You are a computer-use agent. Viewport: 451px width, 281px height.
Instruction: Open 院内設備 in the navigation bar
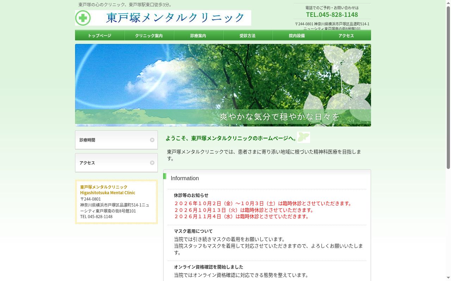[x=297, y=35]
